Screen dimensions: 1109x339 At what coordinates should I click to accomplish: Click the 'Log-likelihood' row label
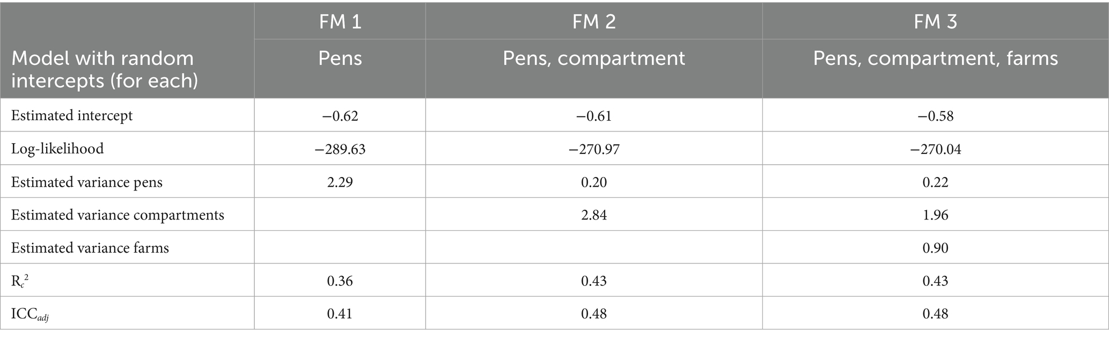[x=57, y=149]
